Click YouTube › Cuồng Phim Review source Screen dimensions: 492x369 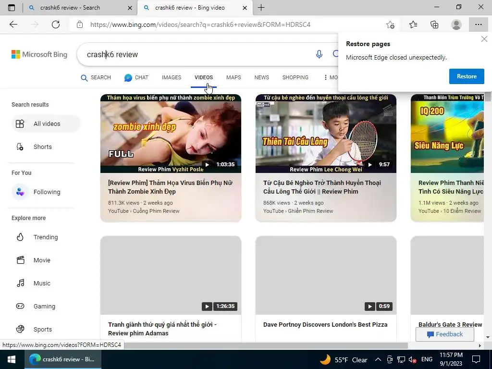click(144, 211)
